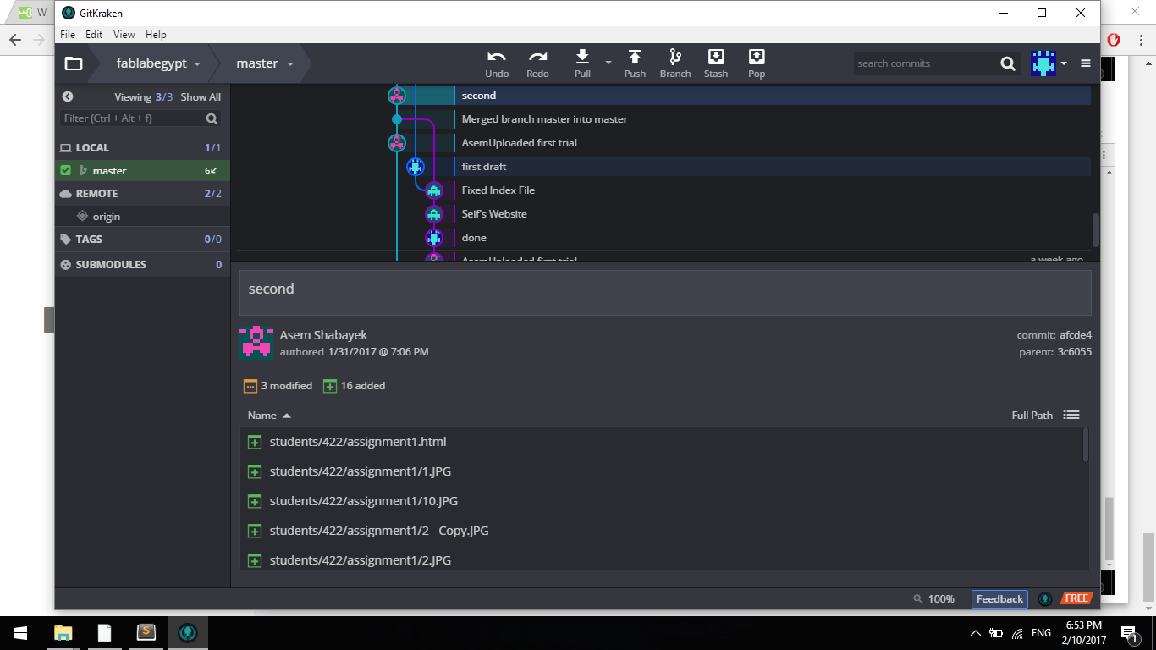Collapse the LOCAL section
Viewport: 1156px width, 650px height.
143,147
